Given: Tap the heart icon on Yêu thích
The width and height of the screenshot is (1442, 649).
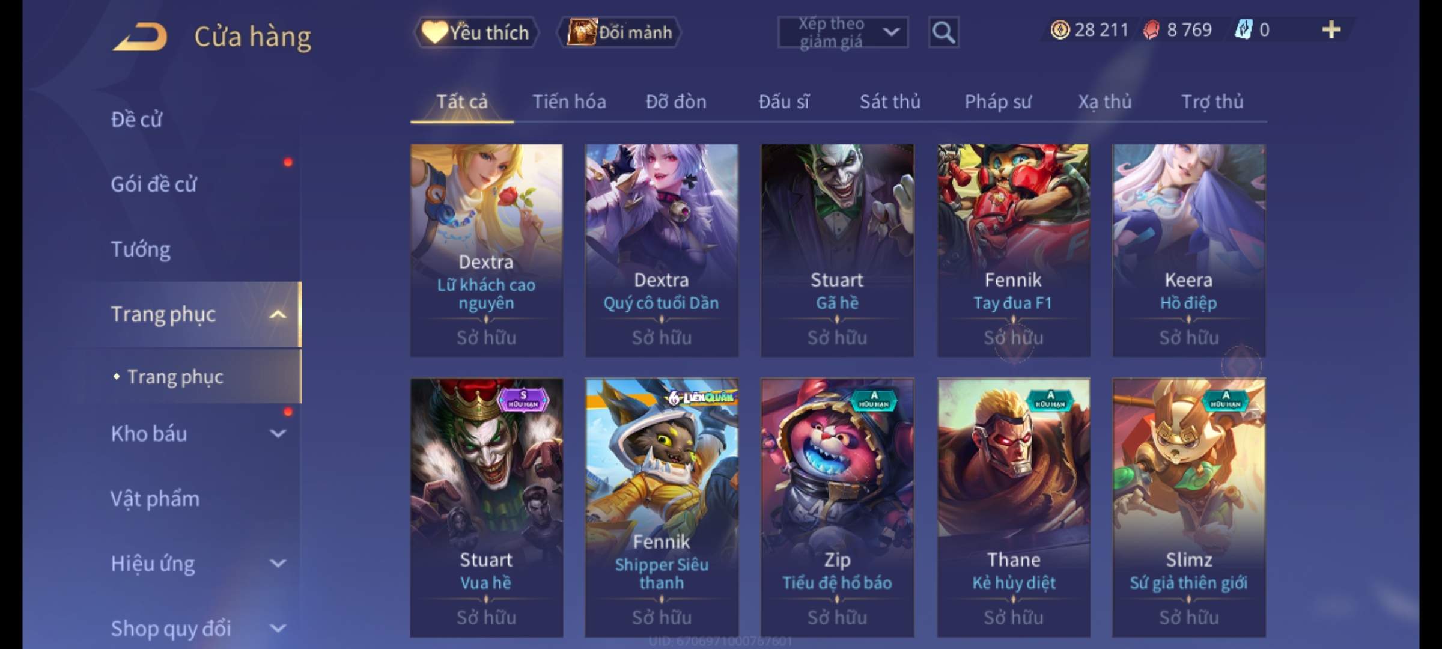Looking at the screenshot, I should click(x=434, y=32).
